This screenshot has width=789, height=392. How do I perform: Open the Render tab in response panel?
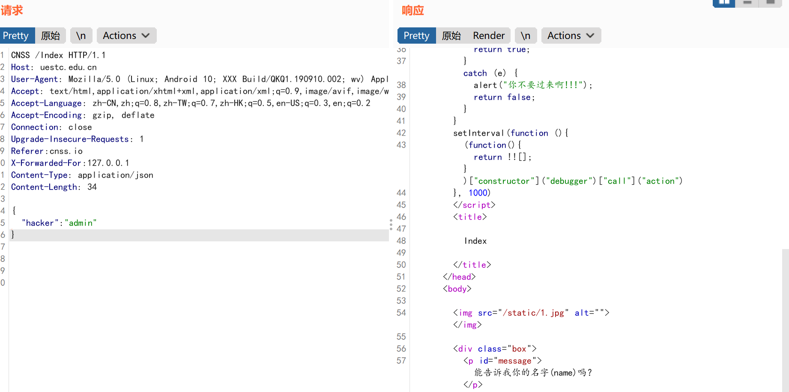point(489,36)
